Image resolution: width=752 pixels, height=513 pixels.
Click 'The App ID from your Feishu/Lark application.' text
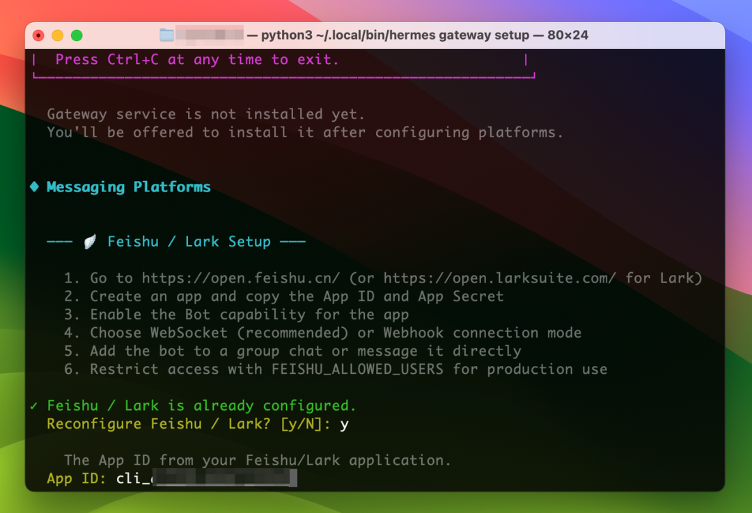click(x=258, y=460)
